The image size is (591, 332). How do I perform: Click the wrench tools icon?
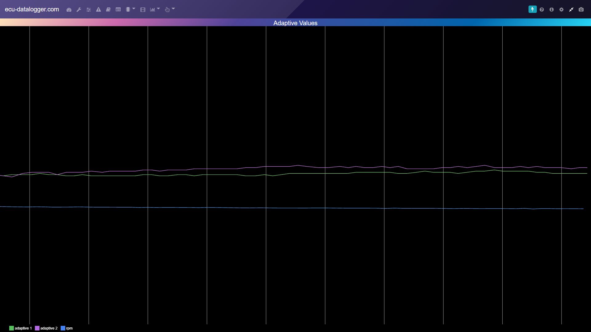[79, 10]
